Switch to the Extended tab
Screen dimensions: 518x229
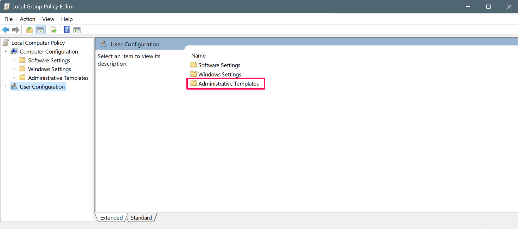pyautogui.click(x=111, y=217)
